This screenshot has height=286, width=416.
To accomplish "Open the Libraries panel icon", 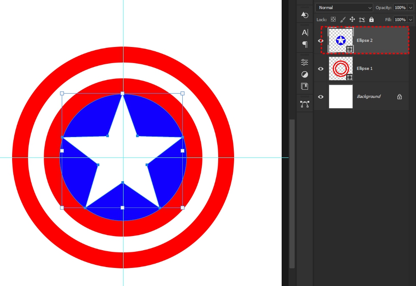I will coord(305,86).
